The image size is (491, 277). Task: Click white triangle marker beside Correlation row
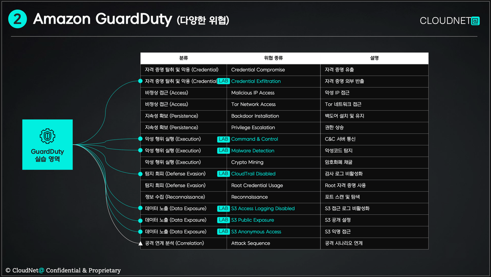click(x=140, y=243)
